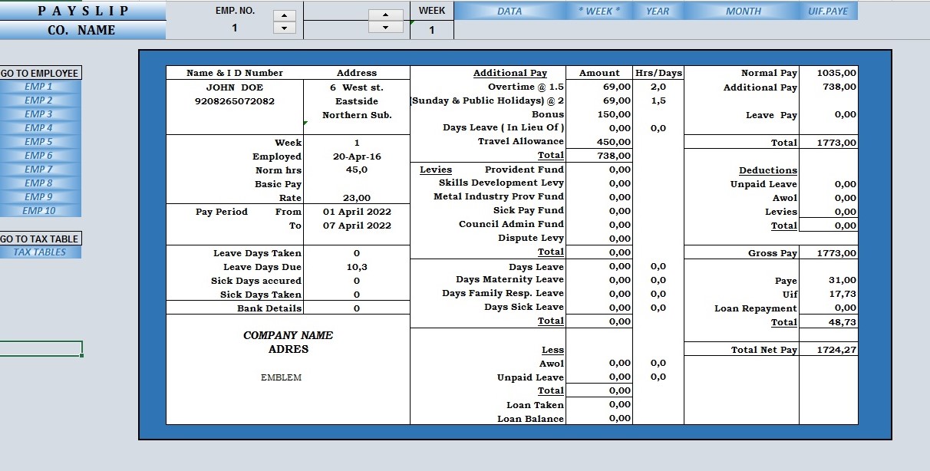This screenshot has height=471, width=930.
Task: Open EMP 10 from the employee list
Action: (x=39, y=211)
